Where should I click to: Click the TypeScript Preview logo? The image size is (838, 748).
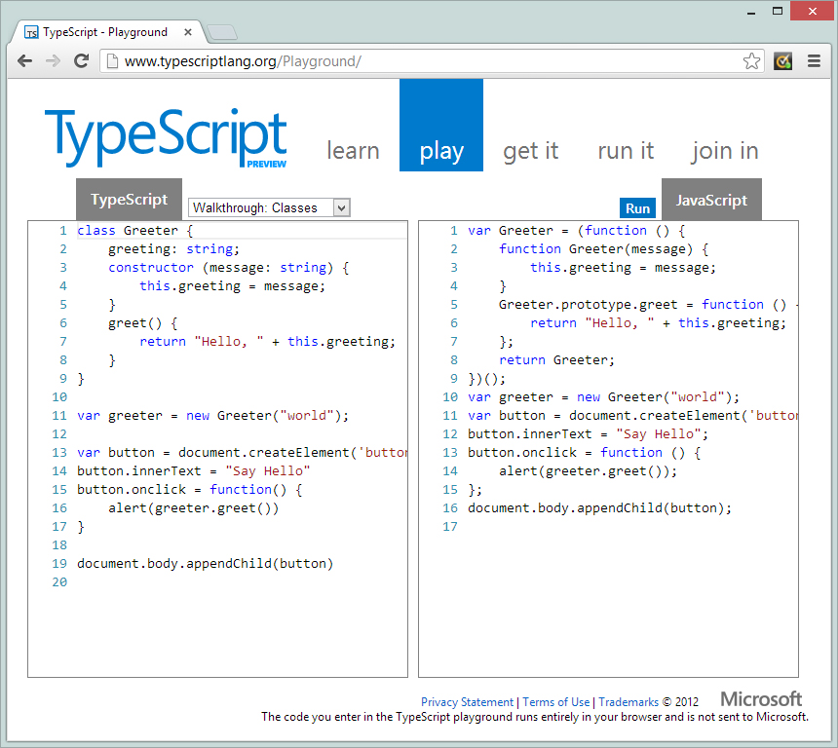[167, 138]
